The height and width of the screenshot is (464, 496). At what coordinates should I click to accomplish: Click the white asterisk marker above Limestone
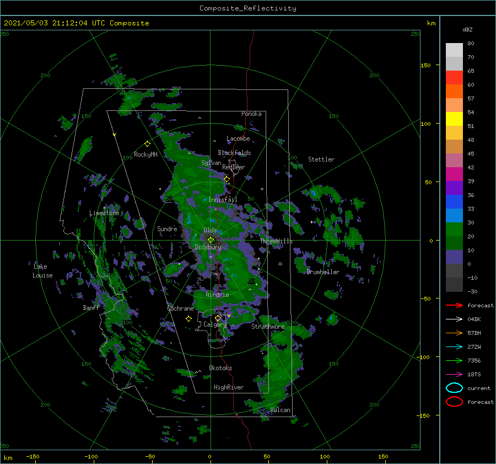105,208
